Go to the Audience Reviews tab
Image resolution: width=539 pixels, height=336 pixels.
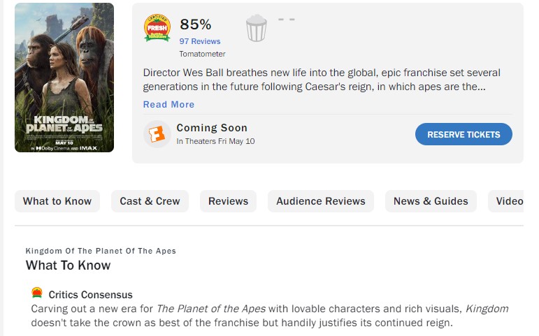point(321,201)
